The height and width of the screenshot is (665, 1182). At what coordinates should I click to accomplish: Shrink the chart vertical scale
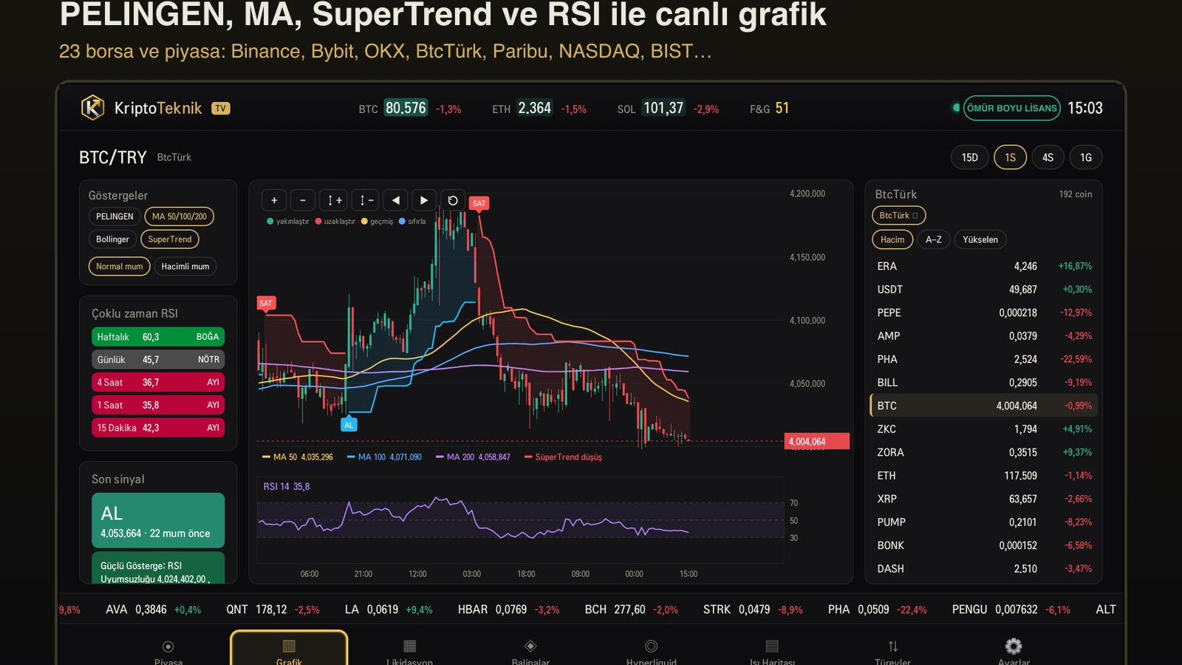tap(366, 200)
